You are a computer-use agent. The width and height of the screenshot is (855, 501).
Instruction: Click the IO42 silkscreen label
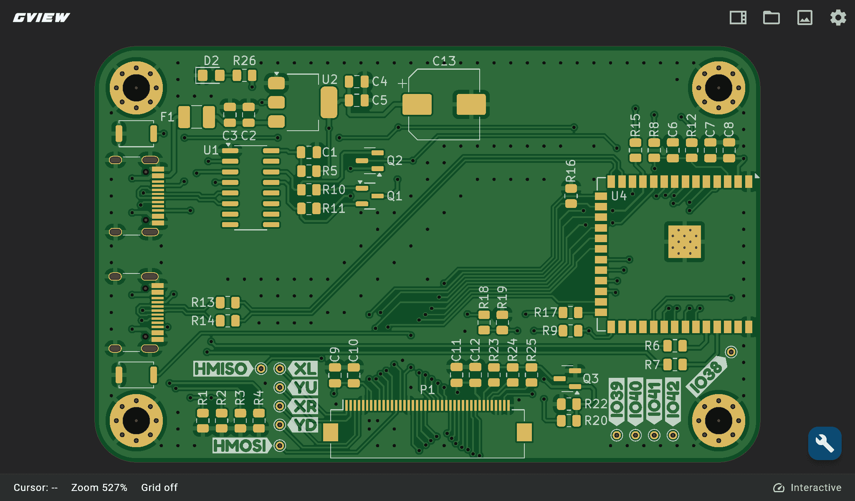click(x=673, y=402)
